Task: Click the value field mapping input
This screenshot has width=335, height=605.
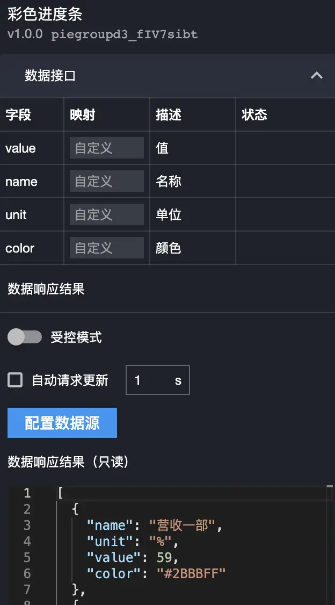Action: 106,148
